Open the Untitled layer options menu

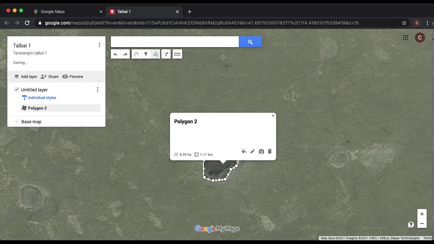click(x=98, y=90)
